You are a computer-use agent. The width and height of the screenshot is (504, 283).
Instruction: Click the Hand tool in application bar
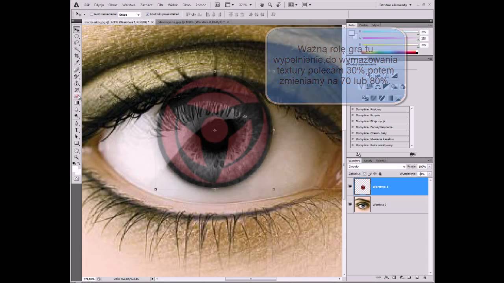coord(262,5)
